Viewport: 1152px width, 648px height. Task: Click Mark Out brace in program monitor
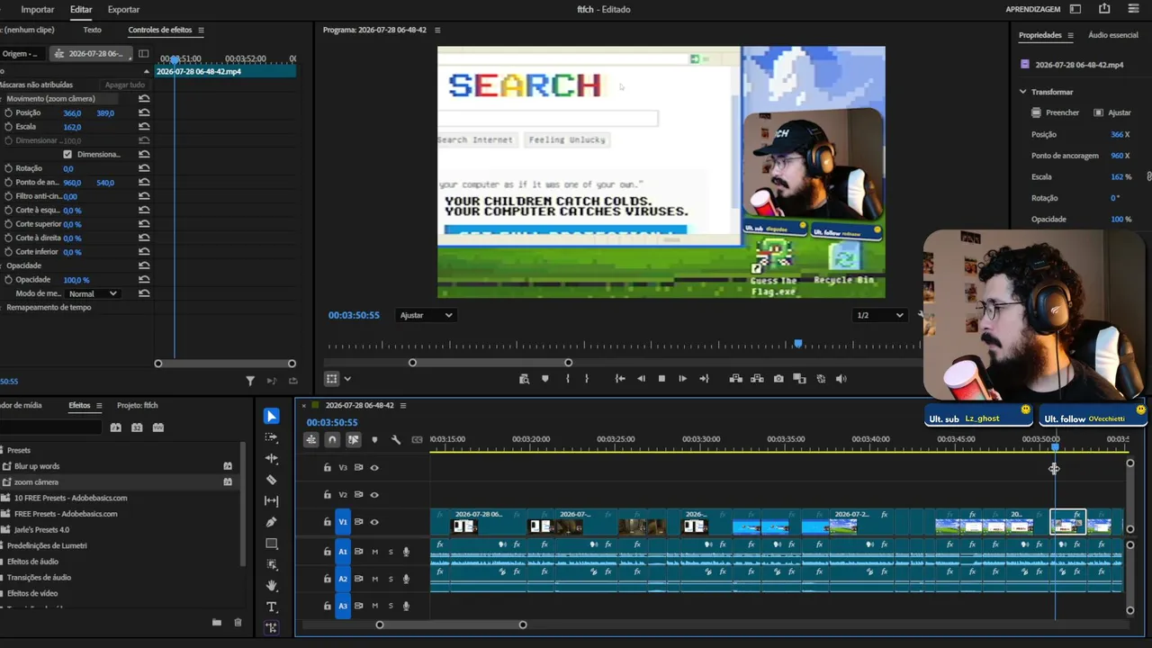[587, 379]
